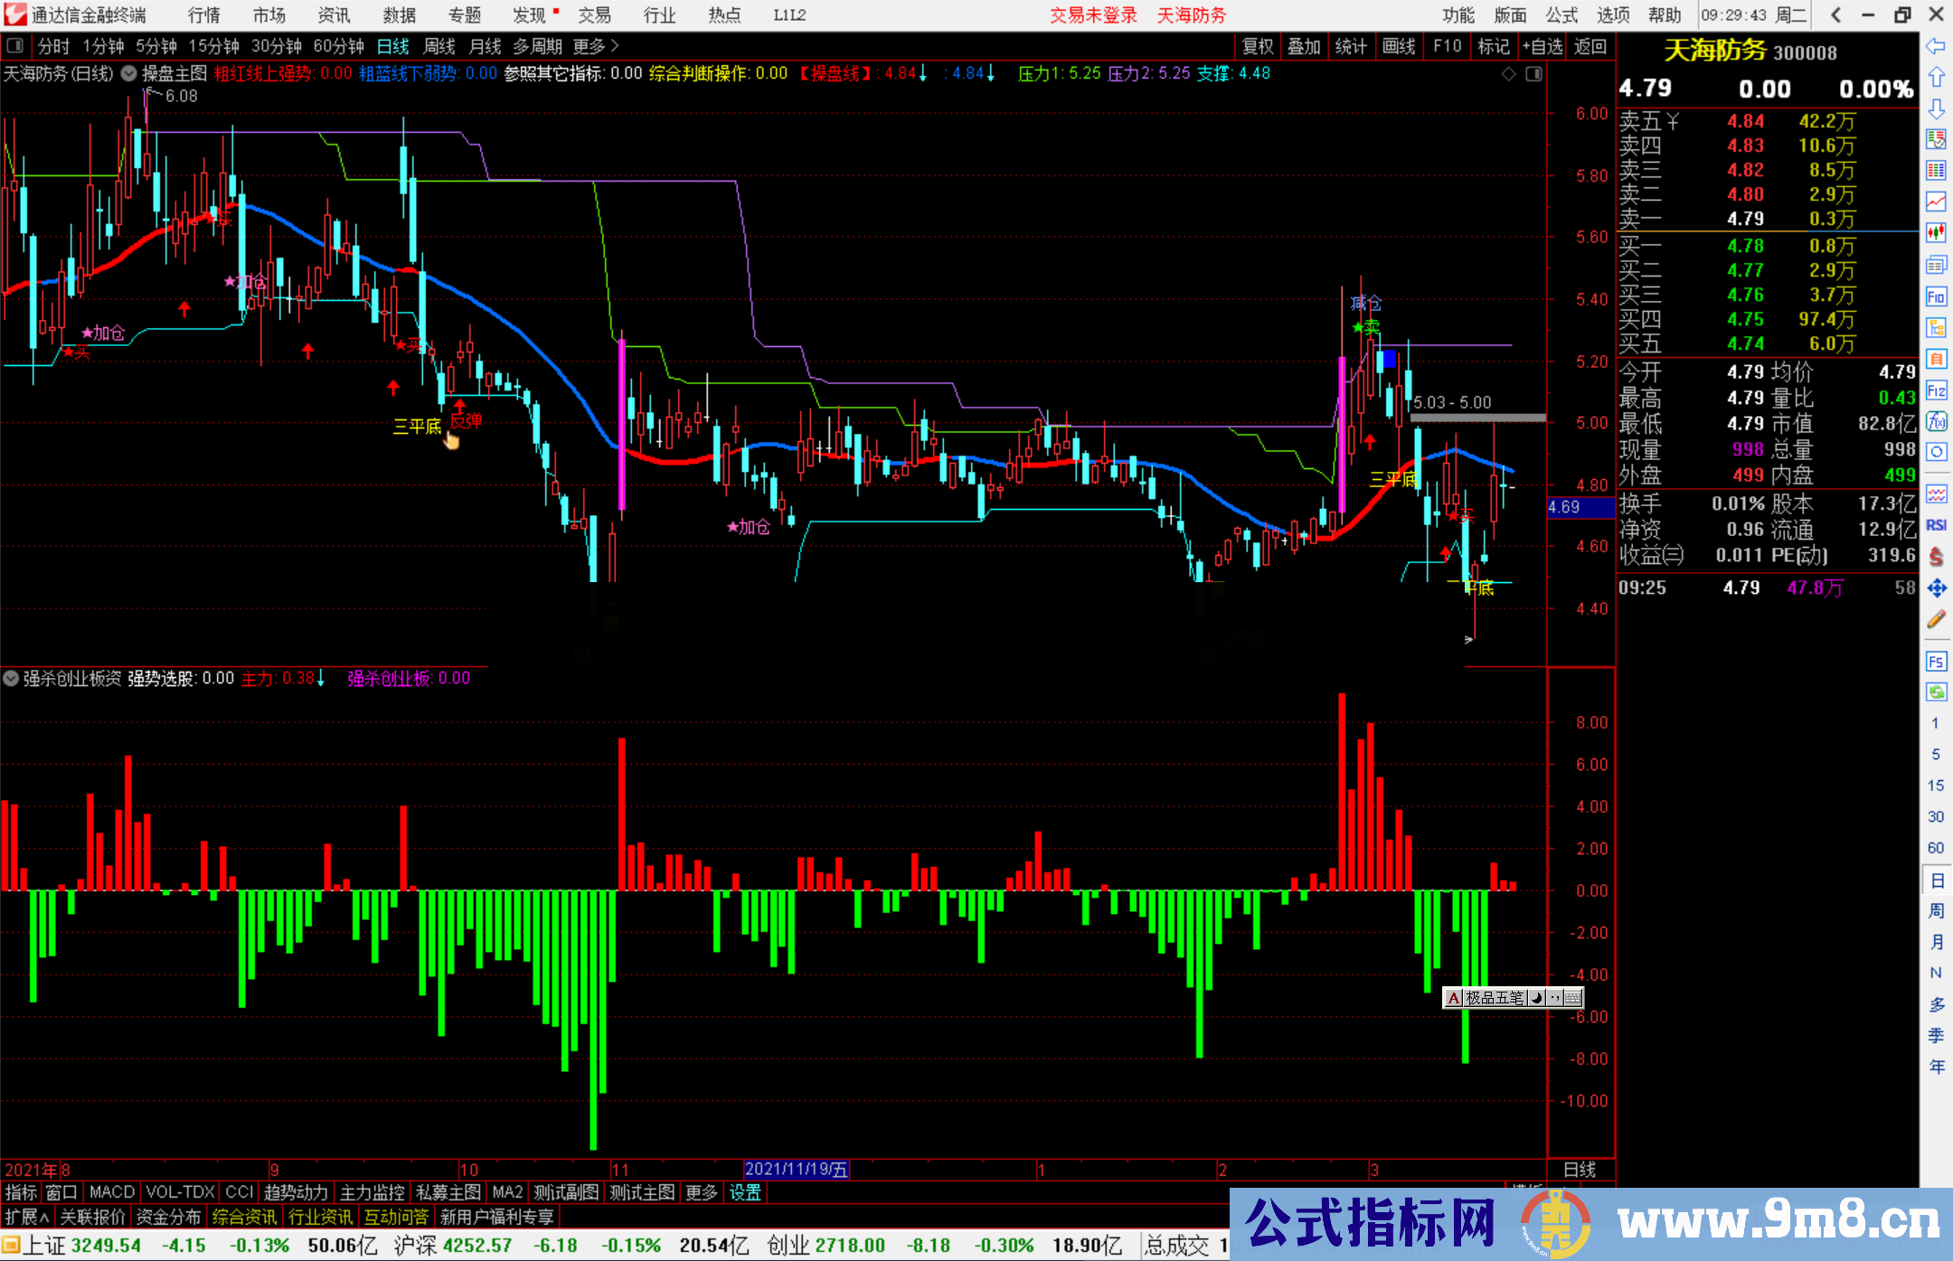
Task: Toggle 复权 price adjustment button
Action: (1258, 46)
